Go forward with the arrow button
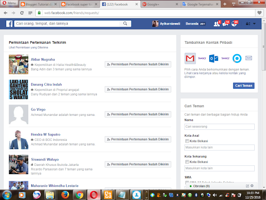This screenshot has width=266, height=200. (x=13, y=13)
